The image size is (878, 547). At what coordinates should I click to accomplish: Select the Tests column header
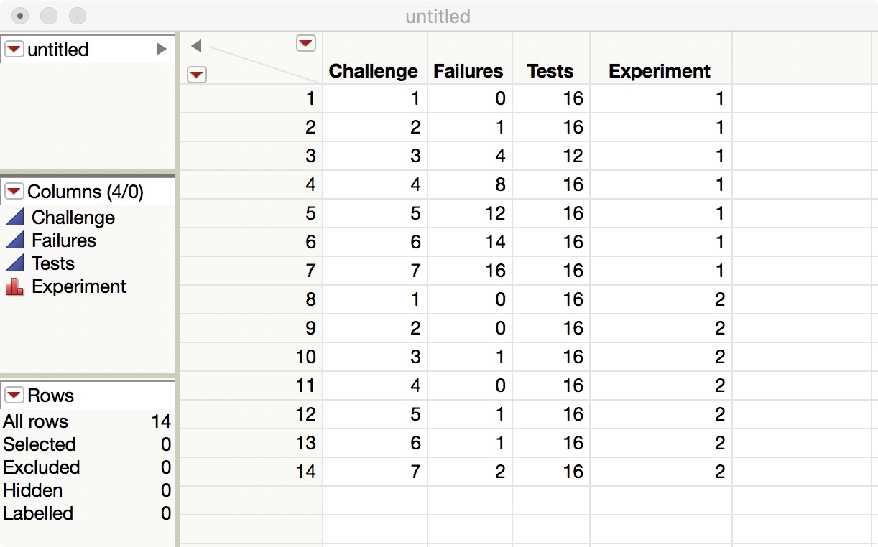coord(550,71)
